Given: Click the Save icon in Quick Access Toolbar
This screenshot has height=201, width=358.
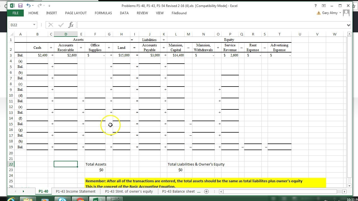Looking at the screenshot, I should (x=20, y=5).
